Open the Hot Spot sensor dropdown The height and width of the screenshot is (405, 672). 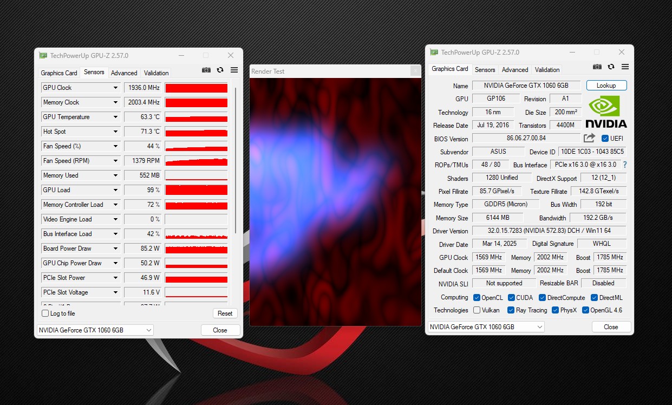115,132
